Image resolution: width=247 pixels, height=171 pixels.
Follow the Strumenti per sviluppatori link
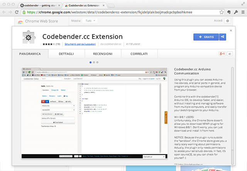coord(80,44)
